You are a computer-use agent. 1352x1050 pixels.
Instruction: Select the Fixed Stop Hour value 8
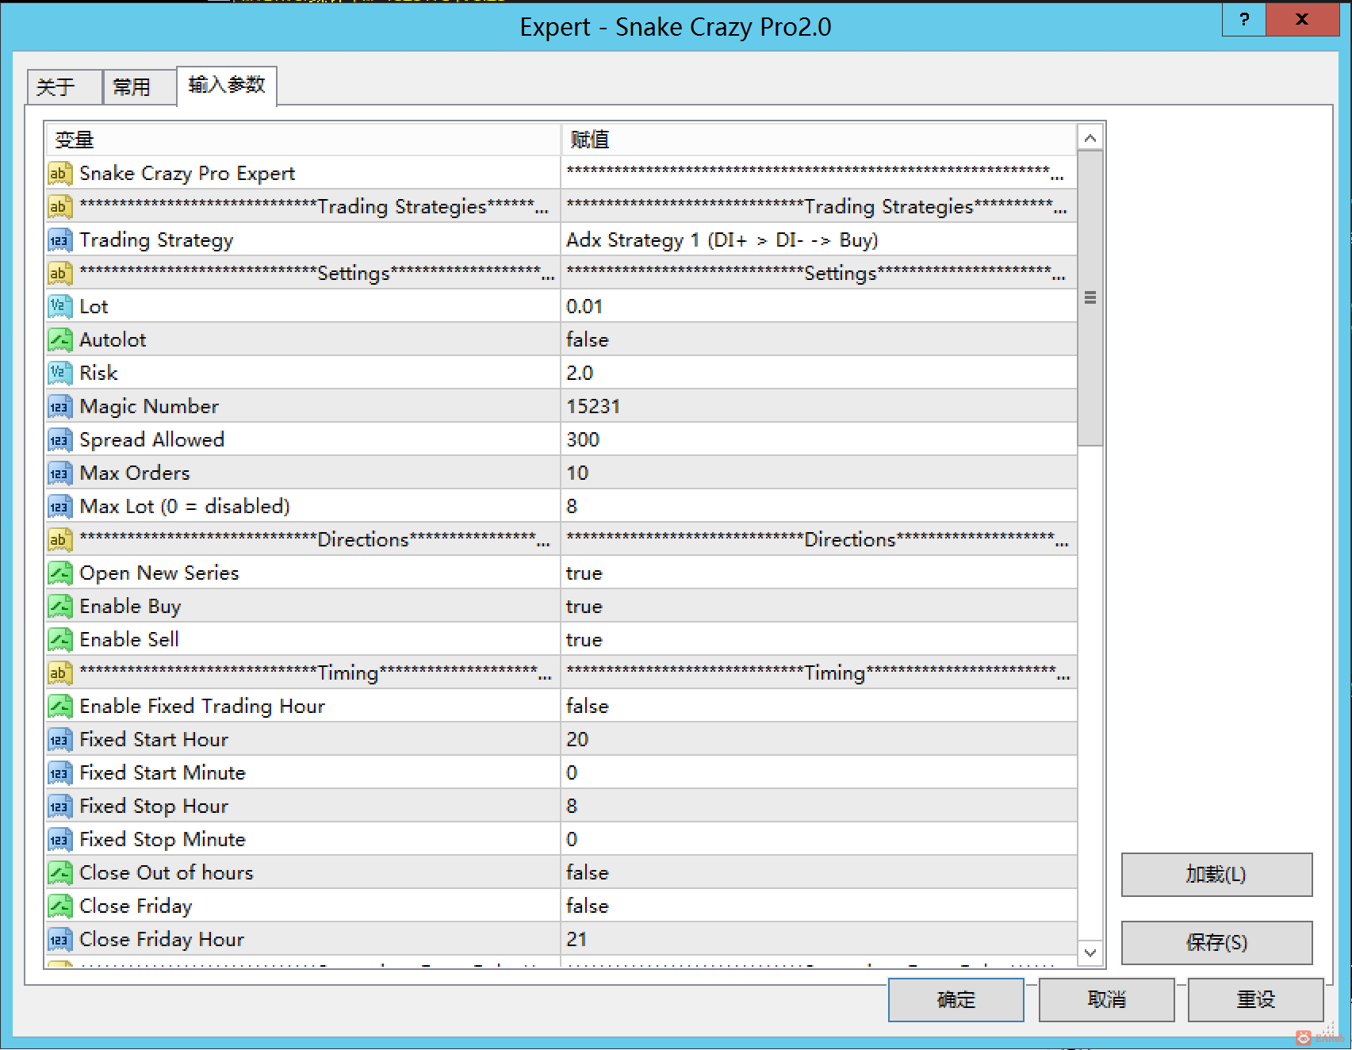tap(818, 807)
